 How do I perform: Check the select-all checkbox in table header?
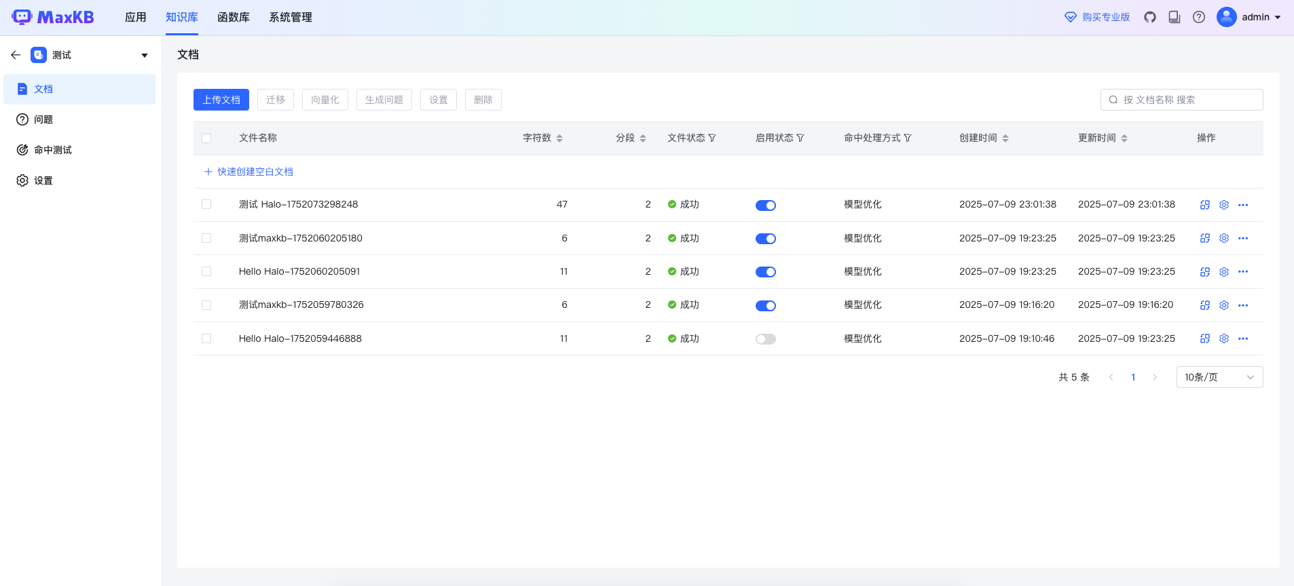[206, 138]
